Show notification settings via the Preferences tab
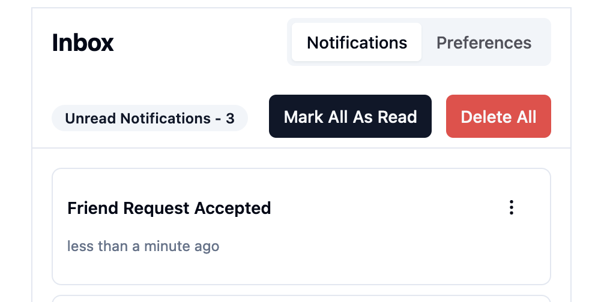The height and width of the screenshot is (302, 598). pyautogui.click(x=483, y=43)
